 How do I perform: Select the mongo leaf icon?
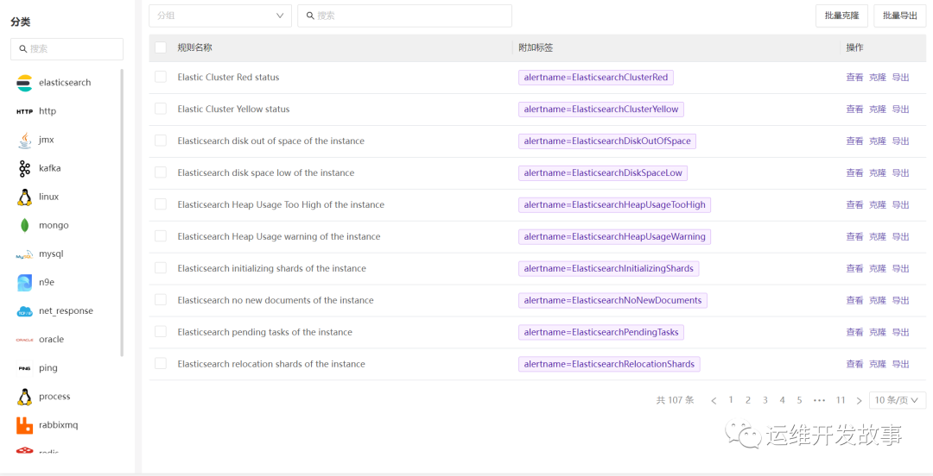[x=24, y=225]
